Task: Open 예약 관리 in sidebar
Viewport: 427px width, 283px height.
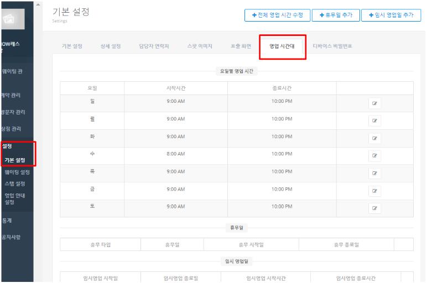Action: [x=11, y=95]
